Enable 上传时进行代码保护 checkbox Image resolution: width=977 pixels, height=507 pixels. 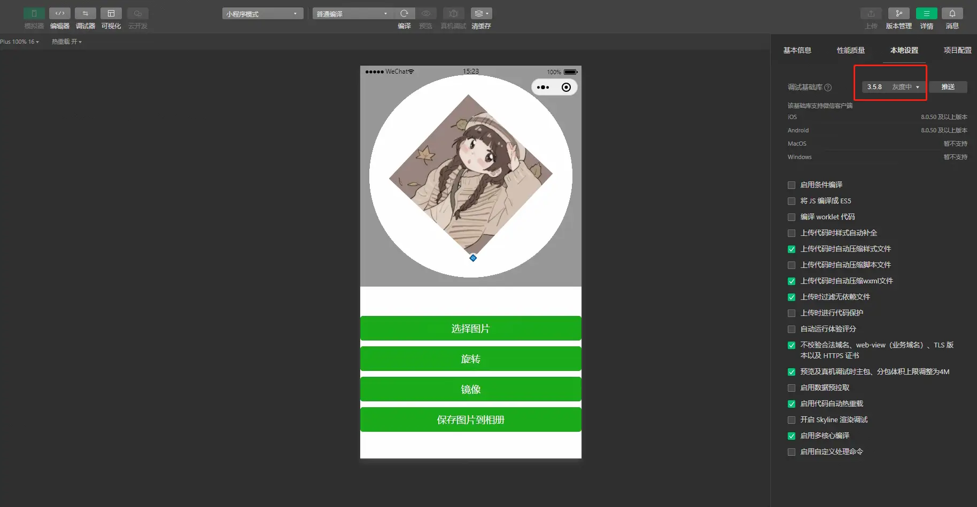click(x=792, y=313)
